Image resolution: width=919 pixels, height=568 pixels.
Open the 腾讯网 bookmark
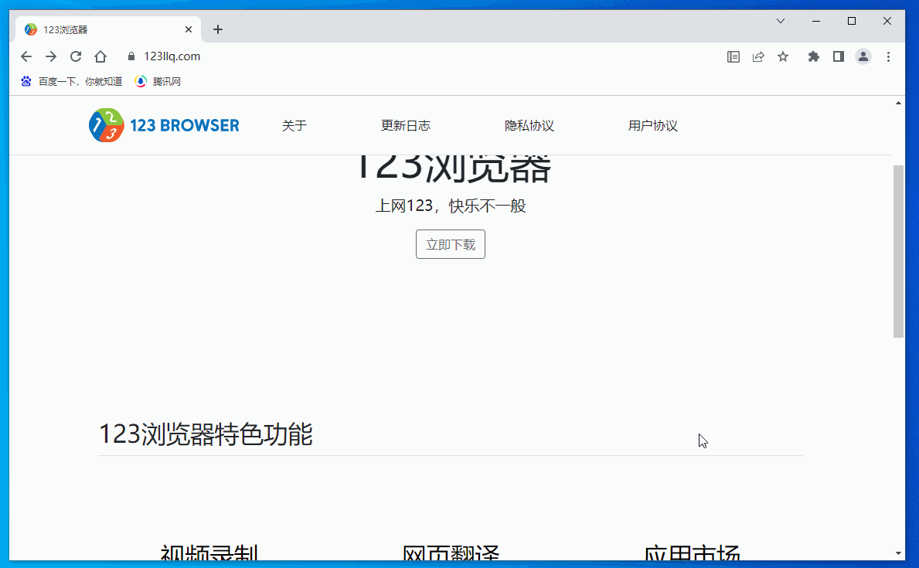(158, 81)
